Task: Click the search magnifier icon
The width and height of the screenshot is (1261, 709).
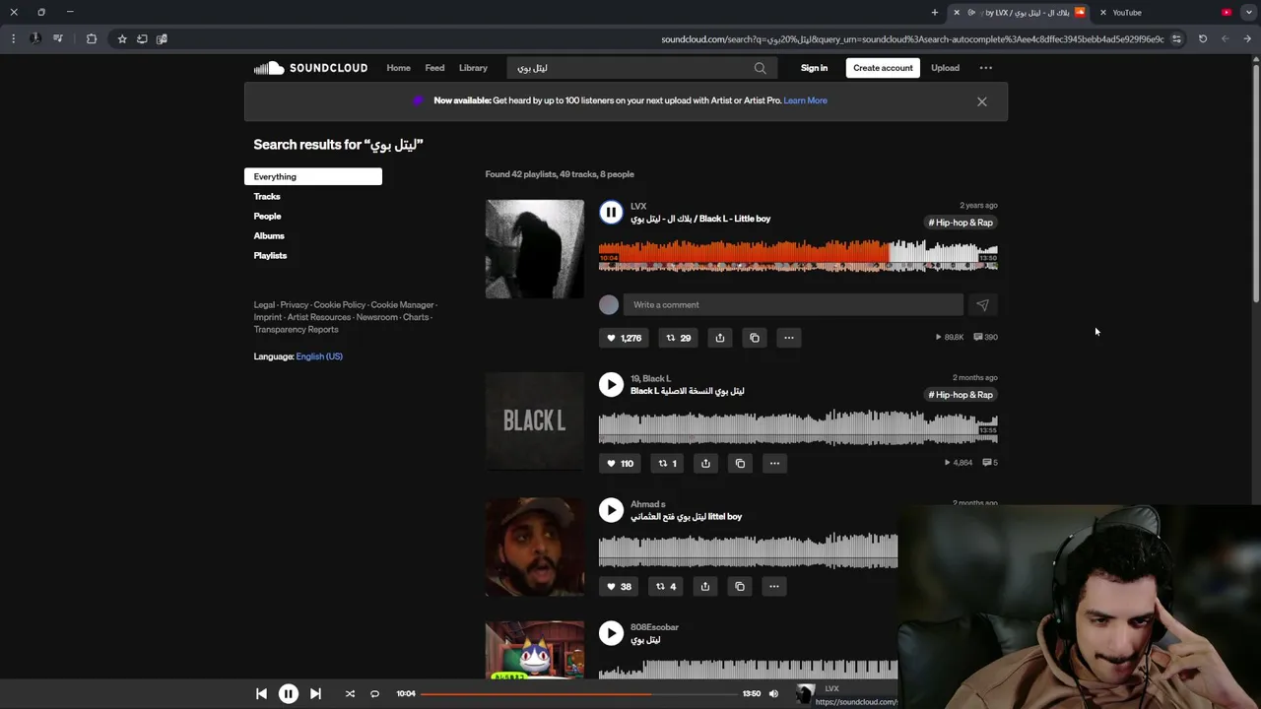Action: 760,68
